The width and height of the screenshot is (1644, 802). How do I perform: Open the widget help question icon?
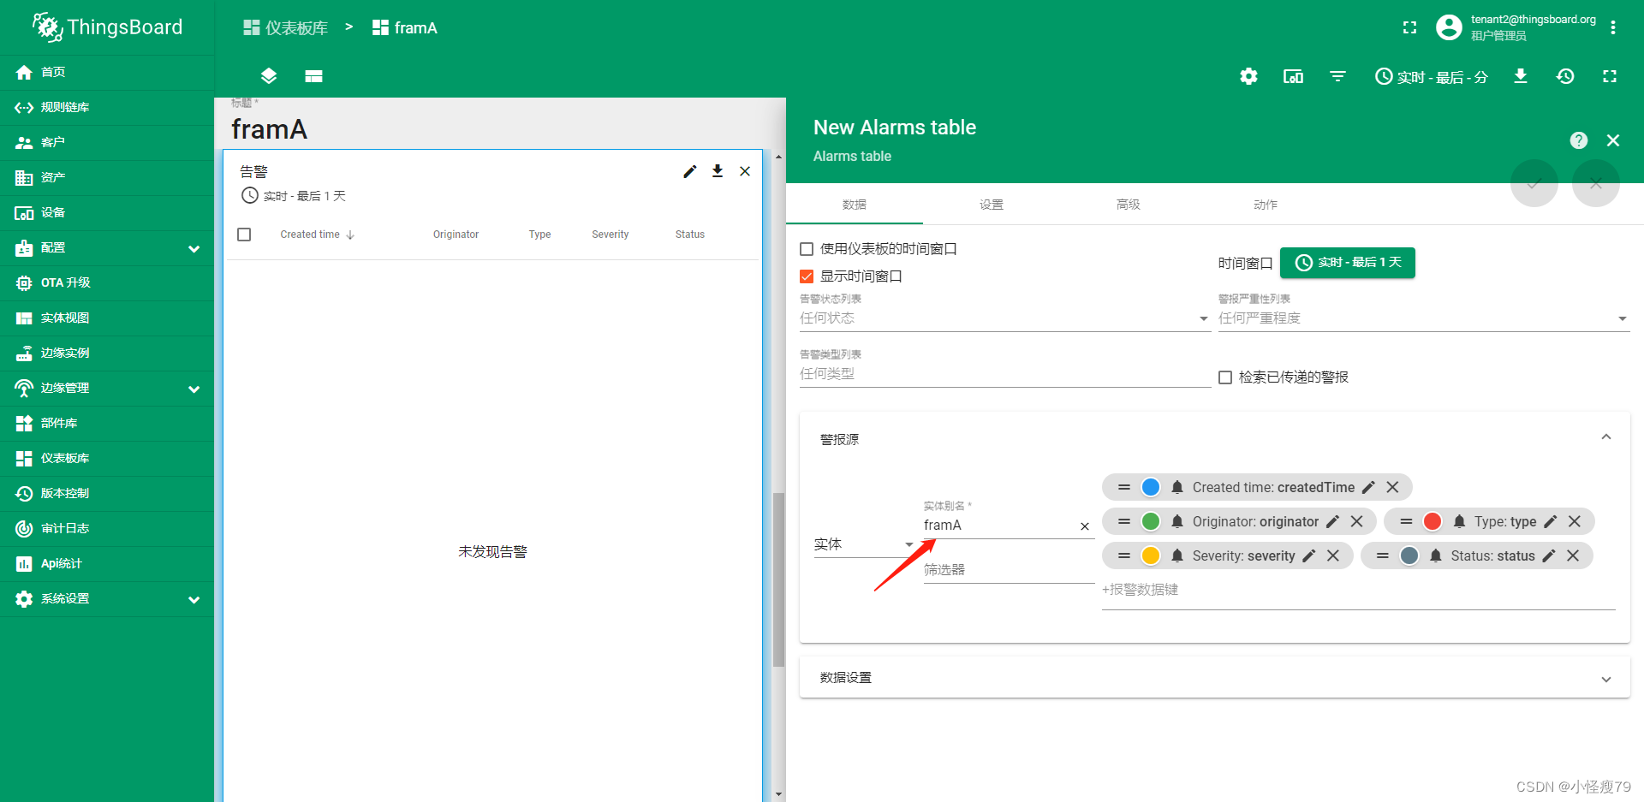click(x=1579, y=140)
